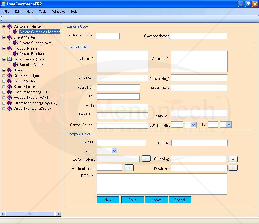This screenshot has height=224, width=259.
Task: Click the Receive Order book icon
Action: pyautogui.click(x=15, y=65)
